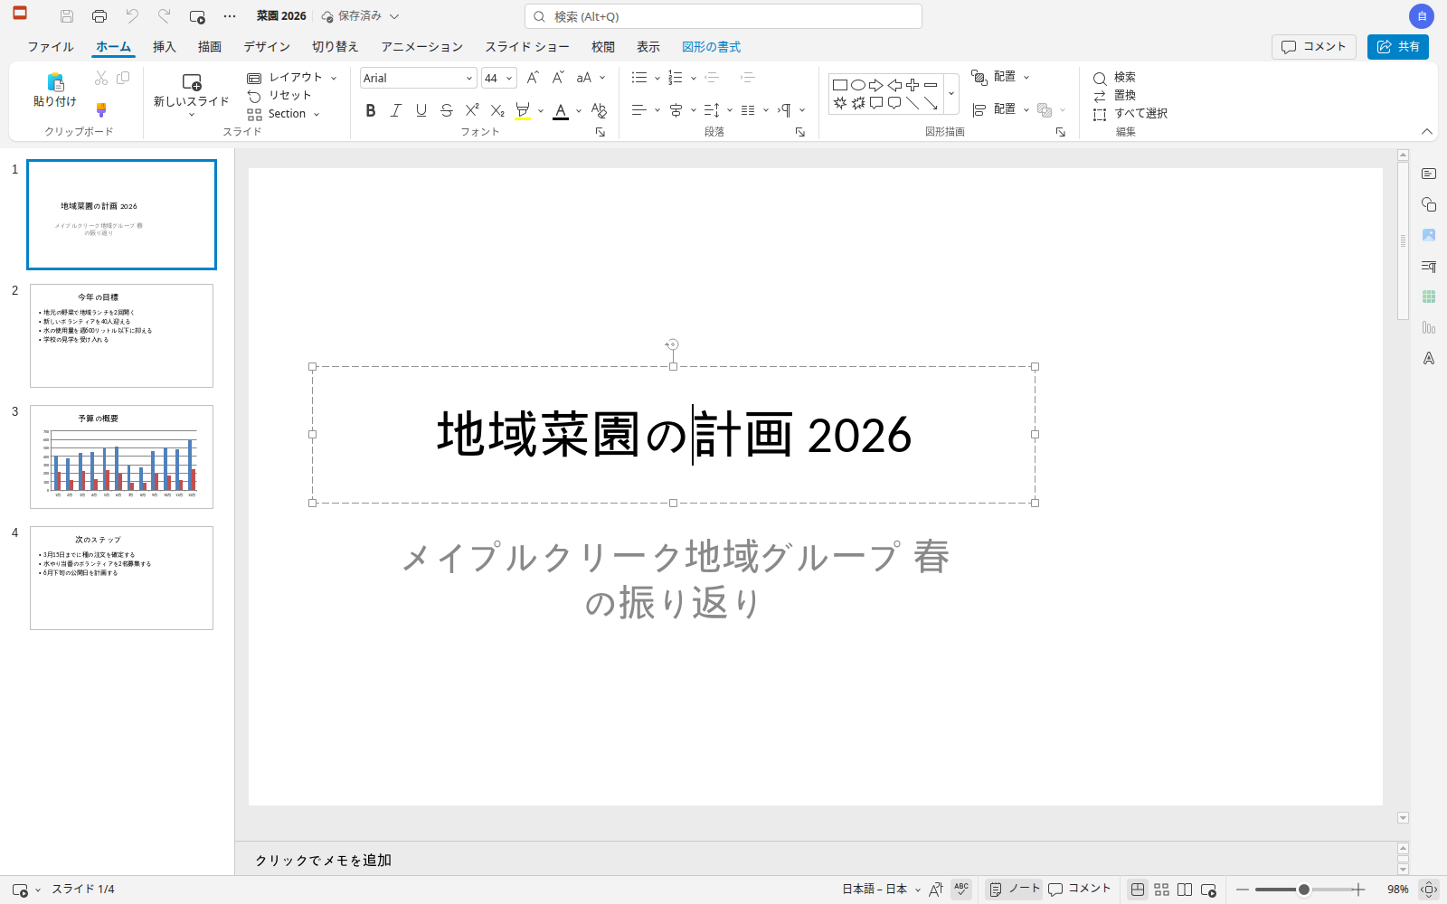Click the Comment button near Share
The image size is (1447, 904).
[1314, 47]
